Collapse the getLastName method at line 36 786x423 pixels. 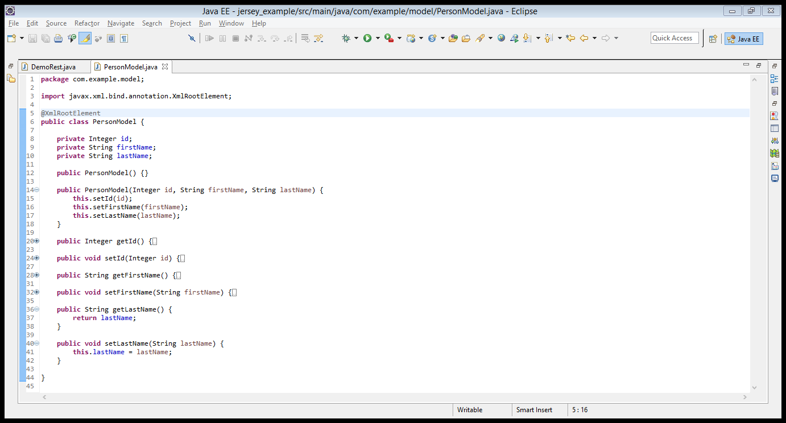(x=37, y=309)
